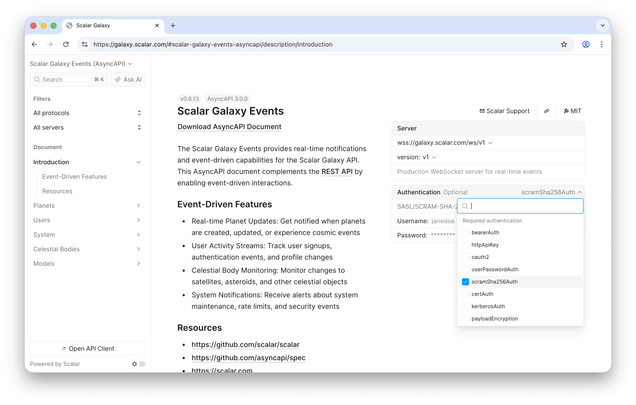Open the All protocols filter dropdown
The image size is (636, 405).
click(87, 113)
